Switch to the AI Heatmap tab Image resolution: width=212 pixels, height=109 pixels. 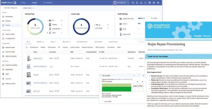[48, 3]
